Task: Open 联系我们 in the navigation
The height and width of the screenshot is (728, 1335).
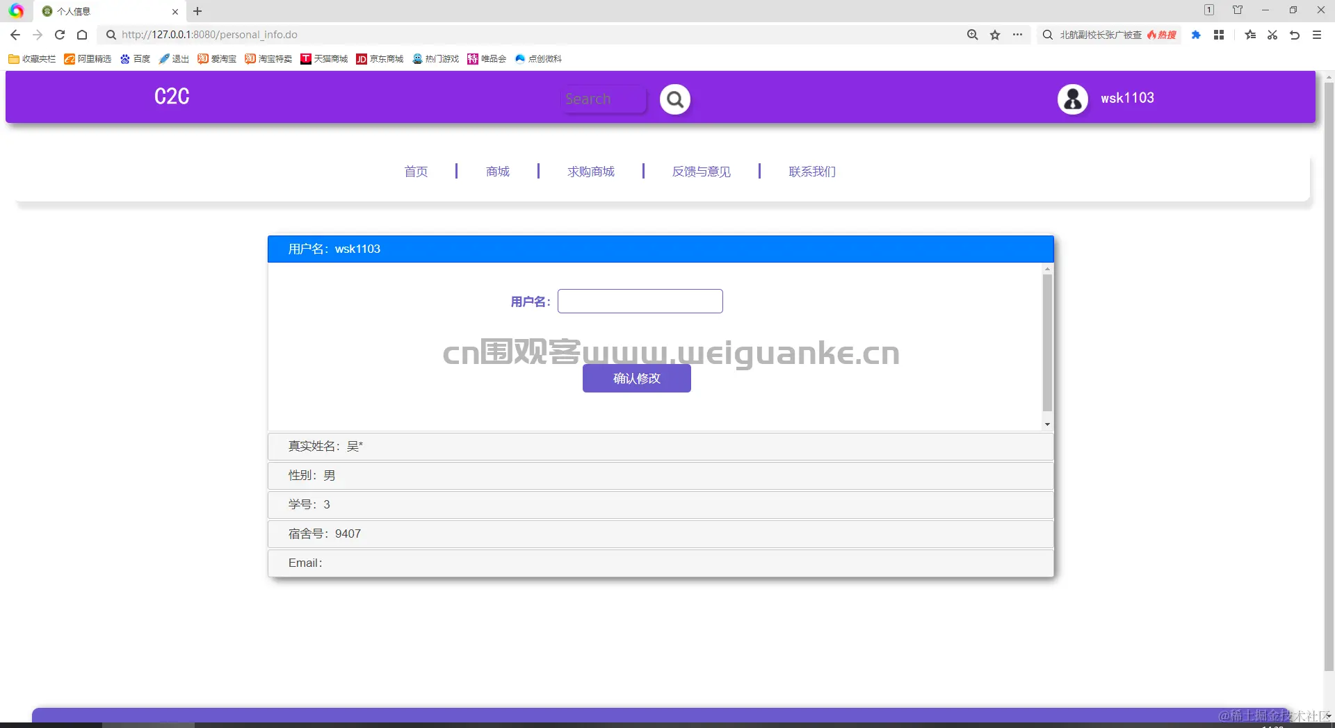Action: 812,172
